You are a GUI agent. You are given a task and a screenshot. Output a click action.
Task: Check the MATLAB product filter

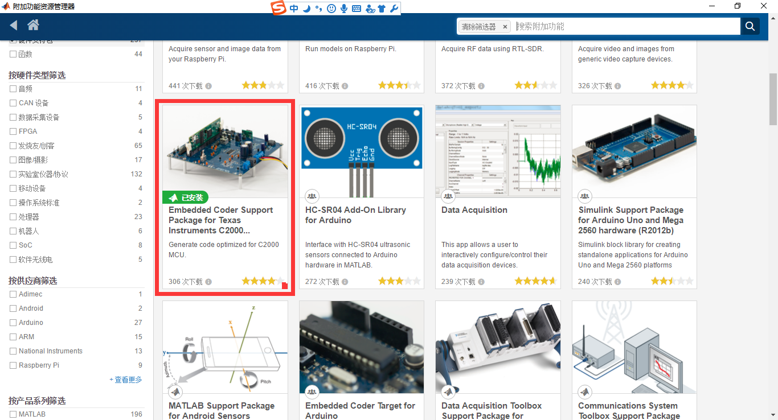(13, 415)
